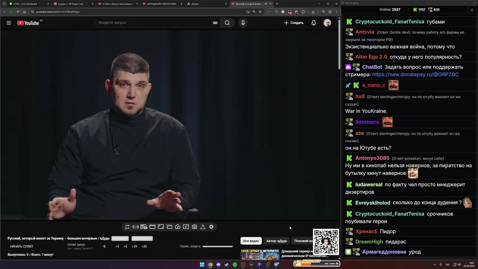This screenshot has width=478, height=269.
Task: Add +1 minute to split
Action: 117,247
